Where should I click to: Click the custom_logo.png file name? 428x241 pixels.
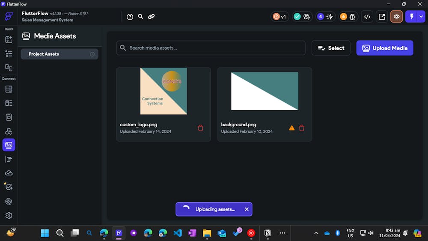[x=138, y=125]
